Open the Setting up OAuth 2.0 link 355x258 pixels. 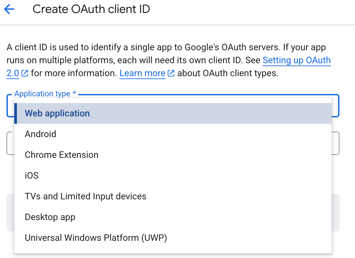click(x=296, y=60)
